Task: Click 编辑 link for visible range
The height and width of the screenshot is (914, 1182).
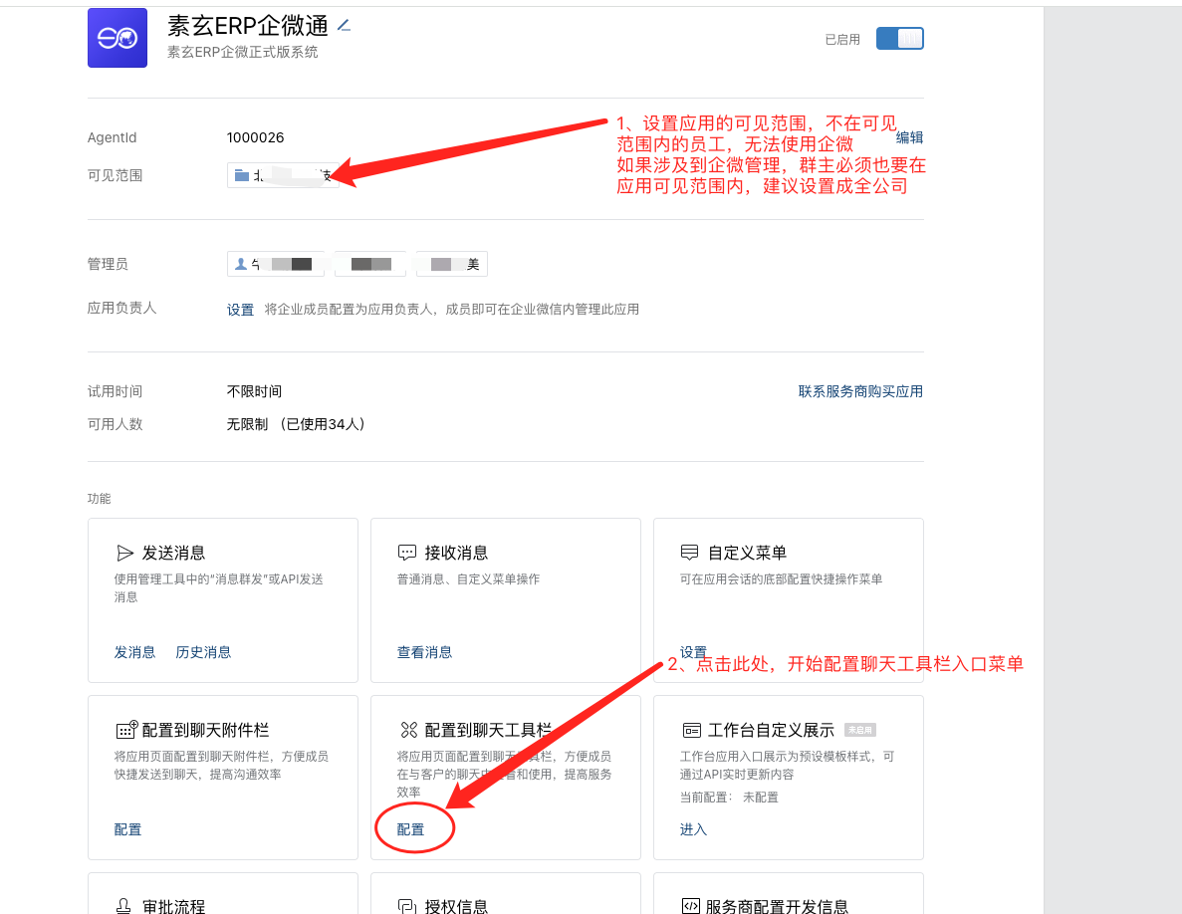Action: click(909, 138)
